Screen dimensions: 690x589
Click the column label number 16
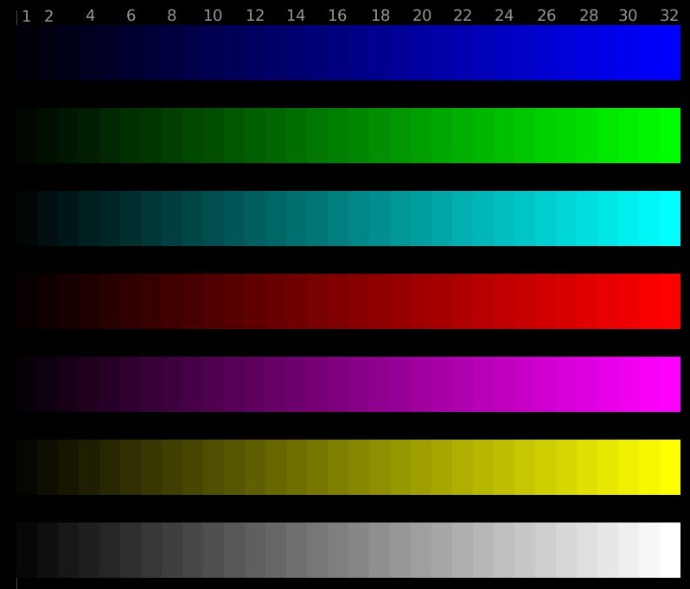pos(337,16)
